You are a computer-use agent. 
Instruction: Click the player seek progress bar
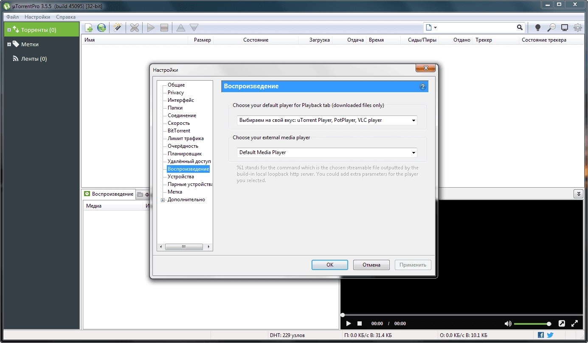tap(461, 315)
